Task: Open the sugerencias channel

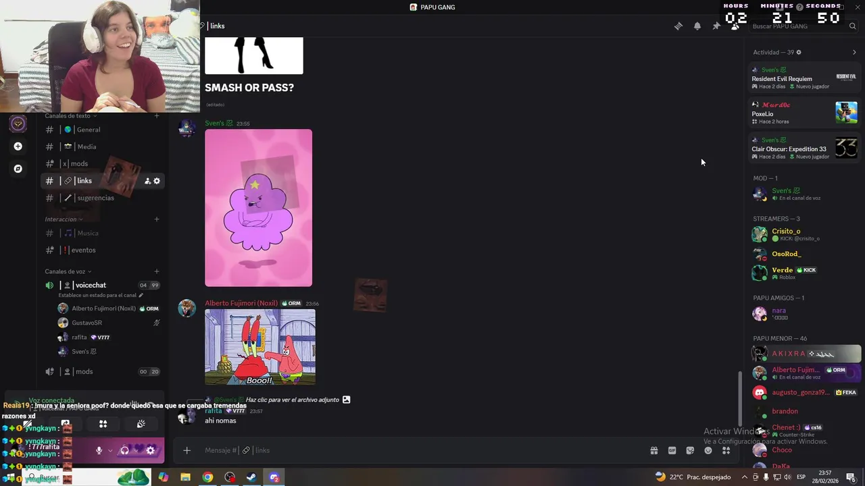Action: (101, 198)
